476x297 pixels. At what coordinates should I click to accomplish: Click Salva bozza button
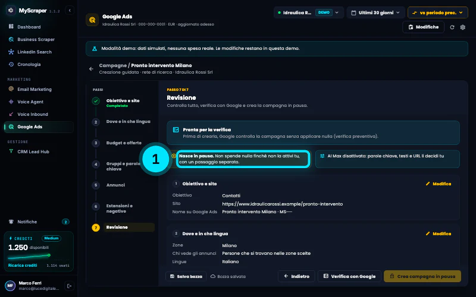point(186,276)
